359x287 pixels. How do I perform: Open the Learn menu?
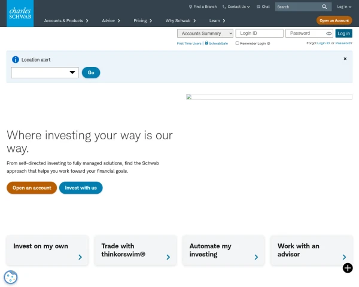pyautogui.click(x=215, y=21)
